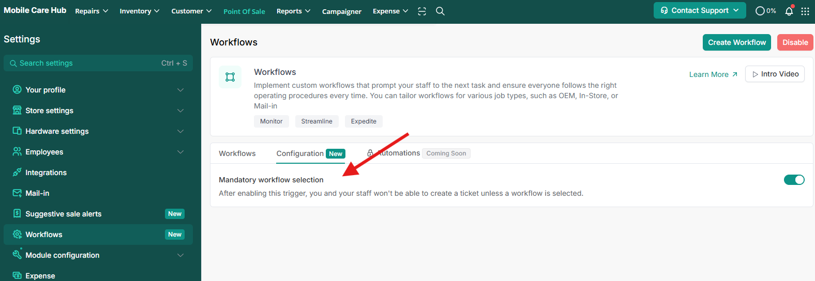Click the Monitor tag
This screenshot has height=281, width=815.
[271, 121]
